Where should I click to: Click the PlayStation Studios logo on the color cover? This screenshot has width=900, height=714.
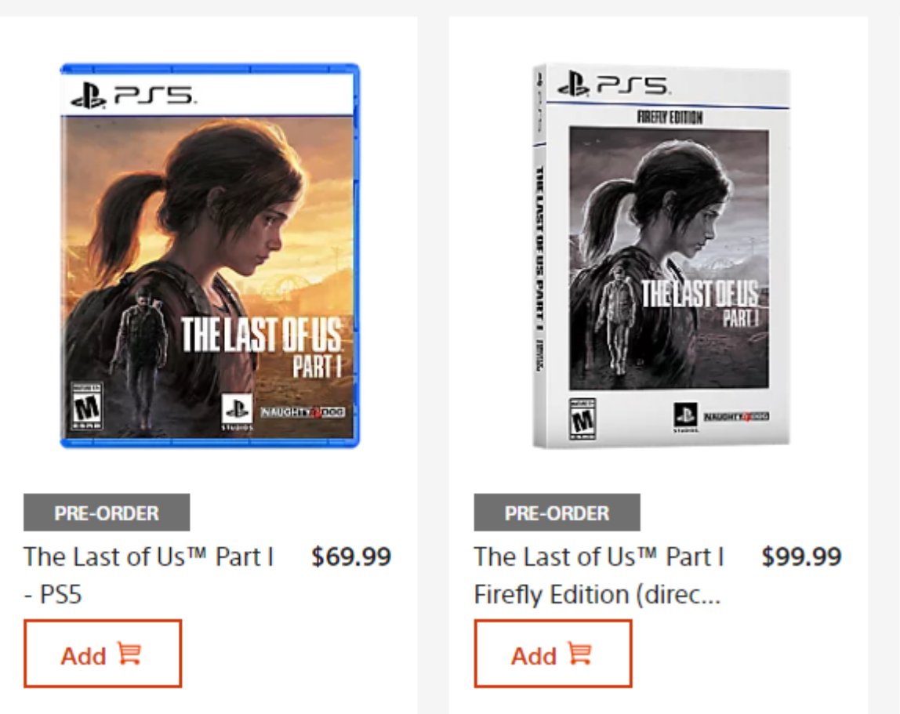click(x=237, y=411)
